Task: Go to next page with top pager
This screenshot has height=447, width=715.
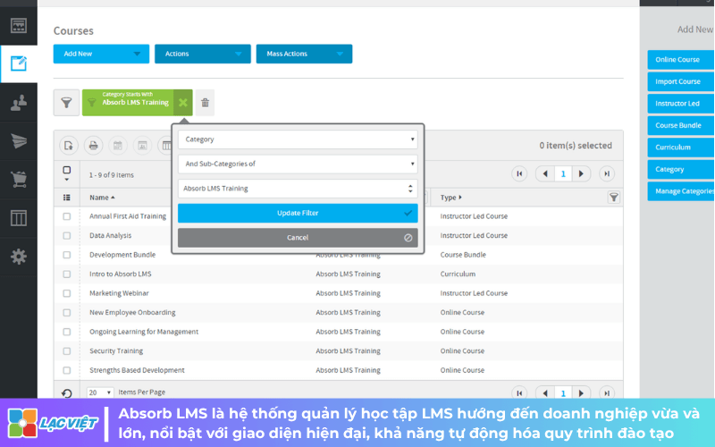Action: coord(581,173)
